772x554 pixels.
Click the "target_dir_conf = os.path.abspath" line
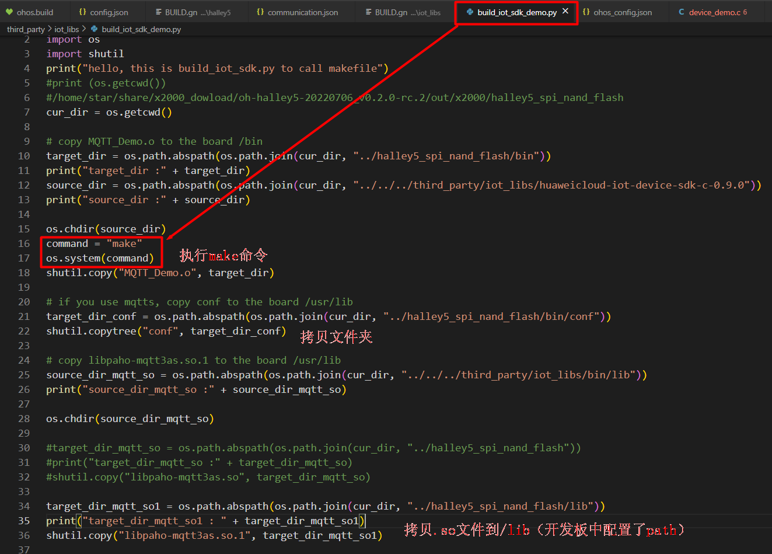pos(329,316)
